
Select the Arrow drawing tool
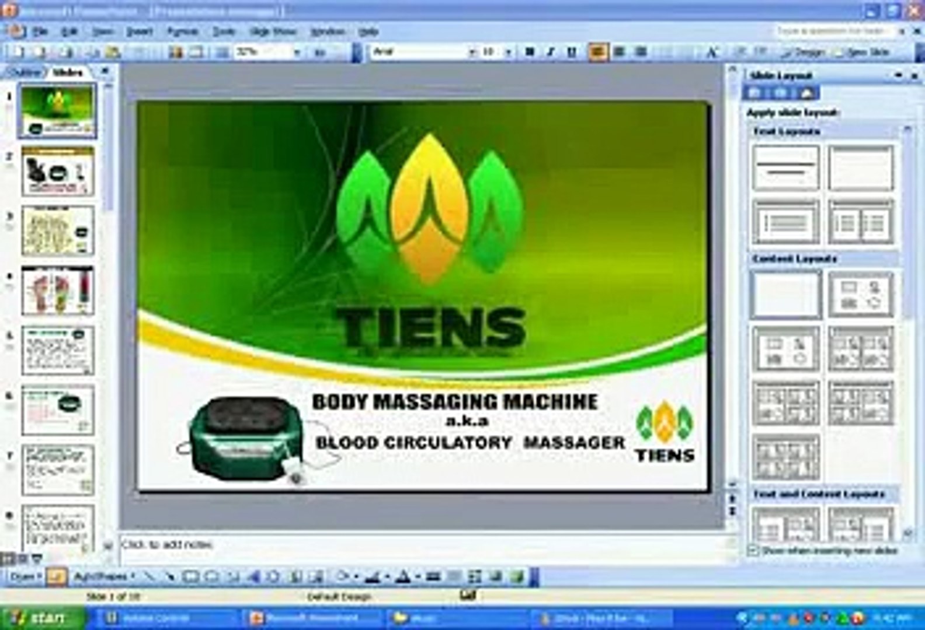[x=169, y=577]
